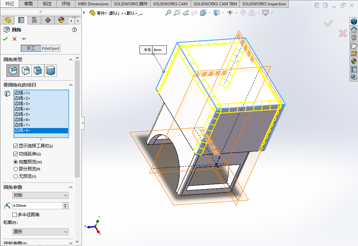This screenshot has height=246, width=358.
Task: Open the 圆形 profile dropdown
Action: point(40,232)
